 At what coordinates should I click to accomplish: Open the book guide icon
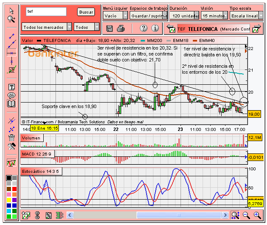pos(11,103)
